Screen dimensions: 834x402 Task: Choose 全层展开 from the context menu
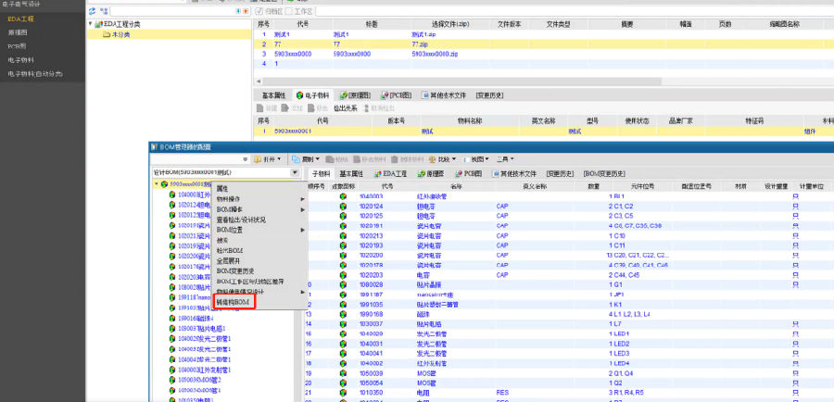(230, 260)
